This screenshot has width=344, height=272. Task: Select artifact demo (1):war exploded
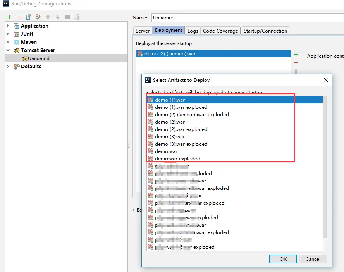point(234,107)
